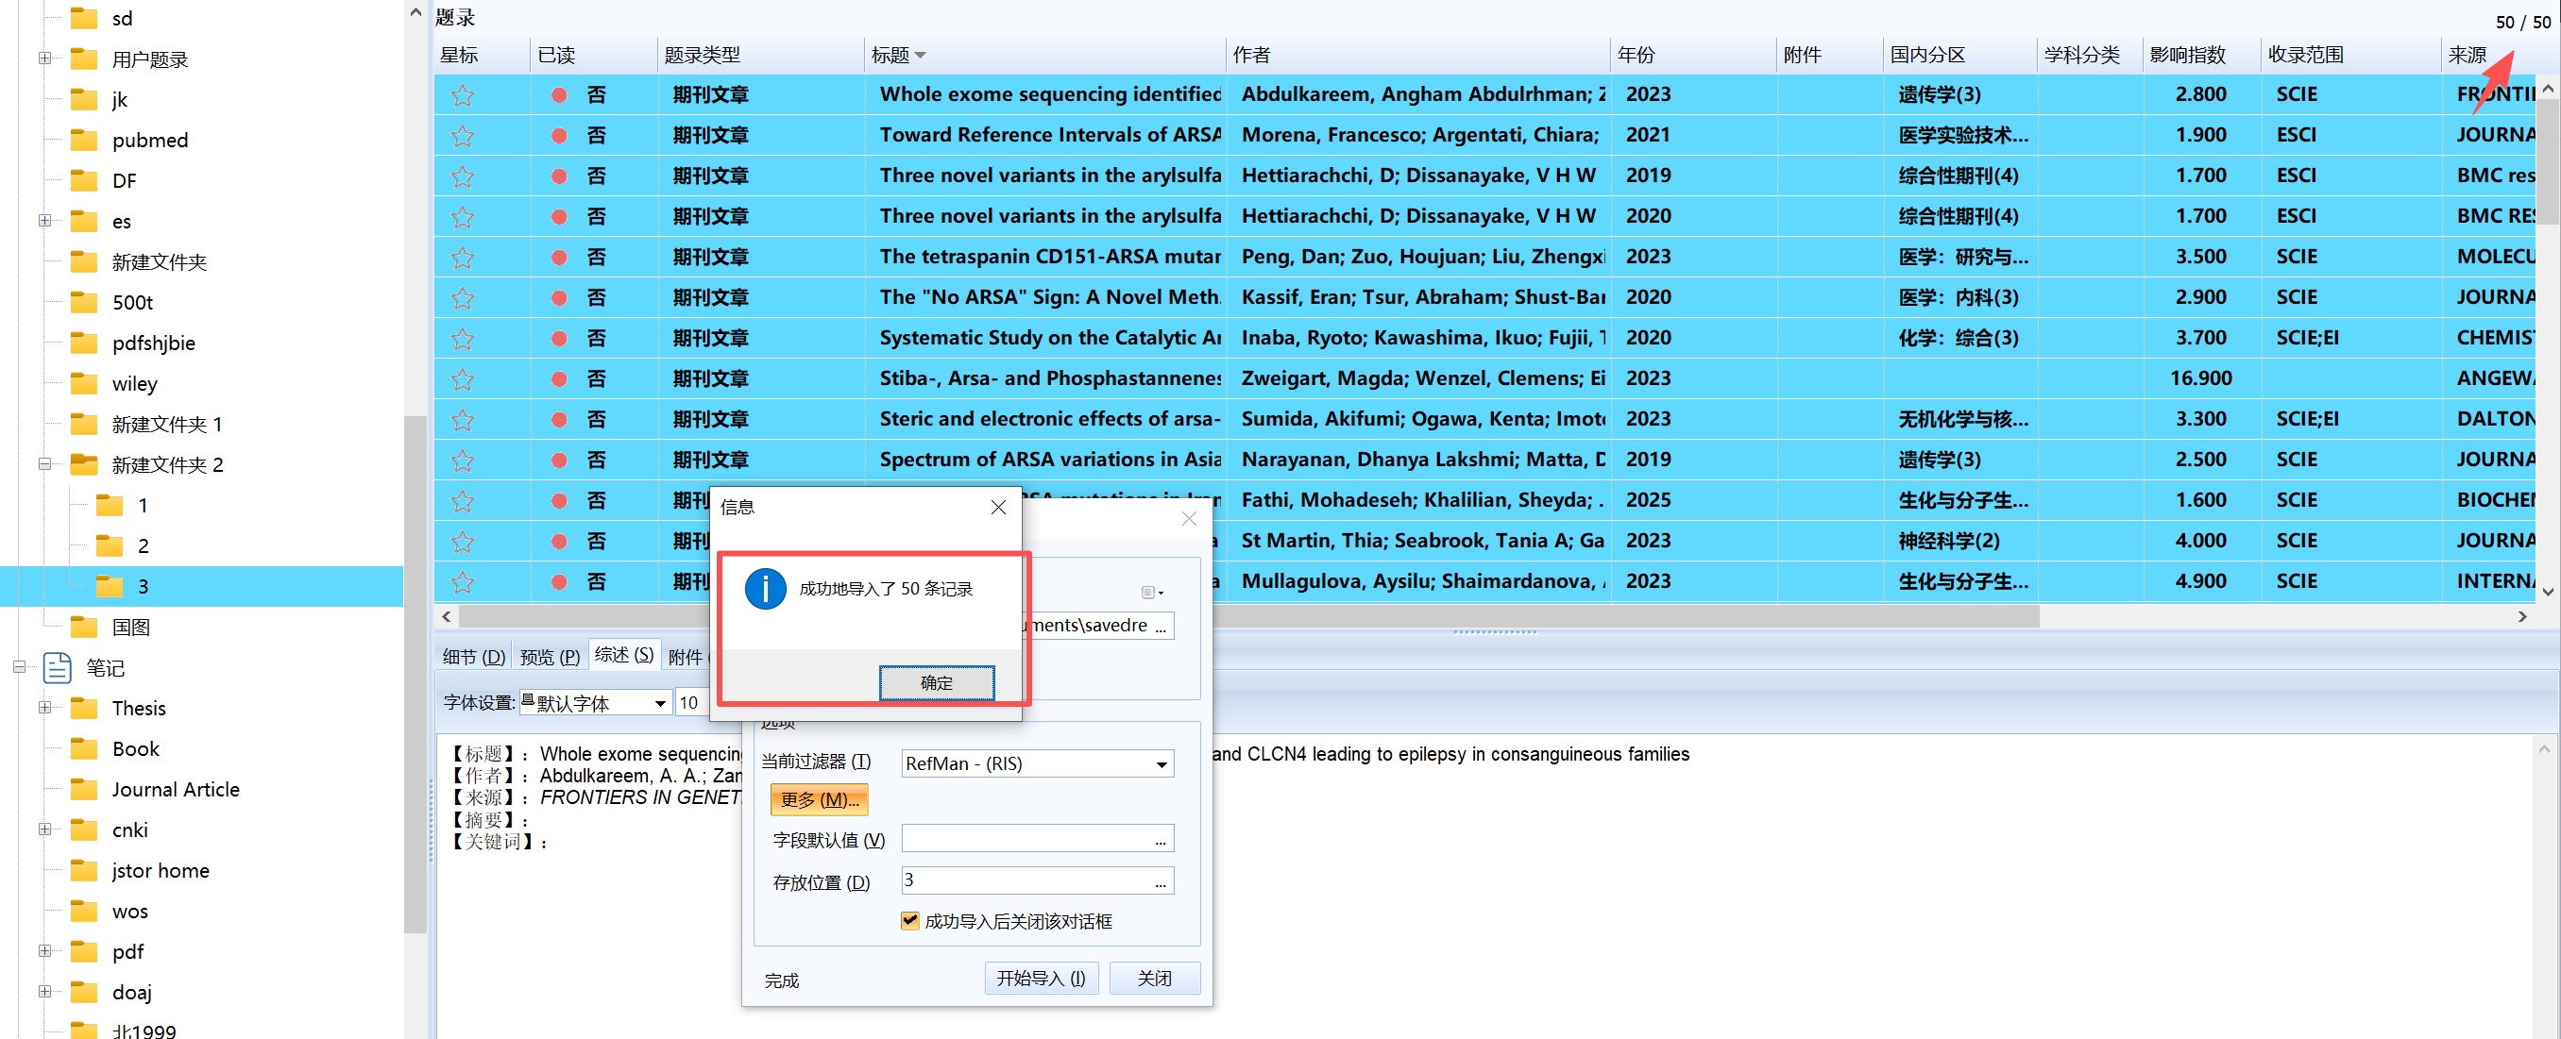Expand the pdf folder node
2561x1039 pixels.
[x=44, y=950]
